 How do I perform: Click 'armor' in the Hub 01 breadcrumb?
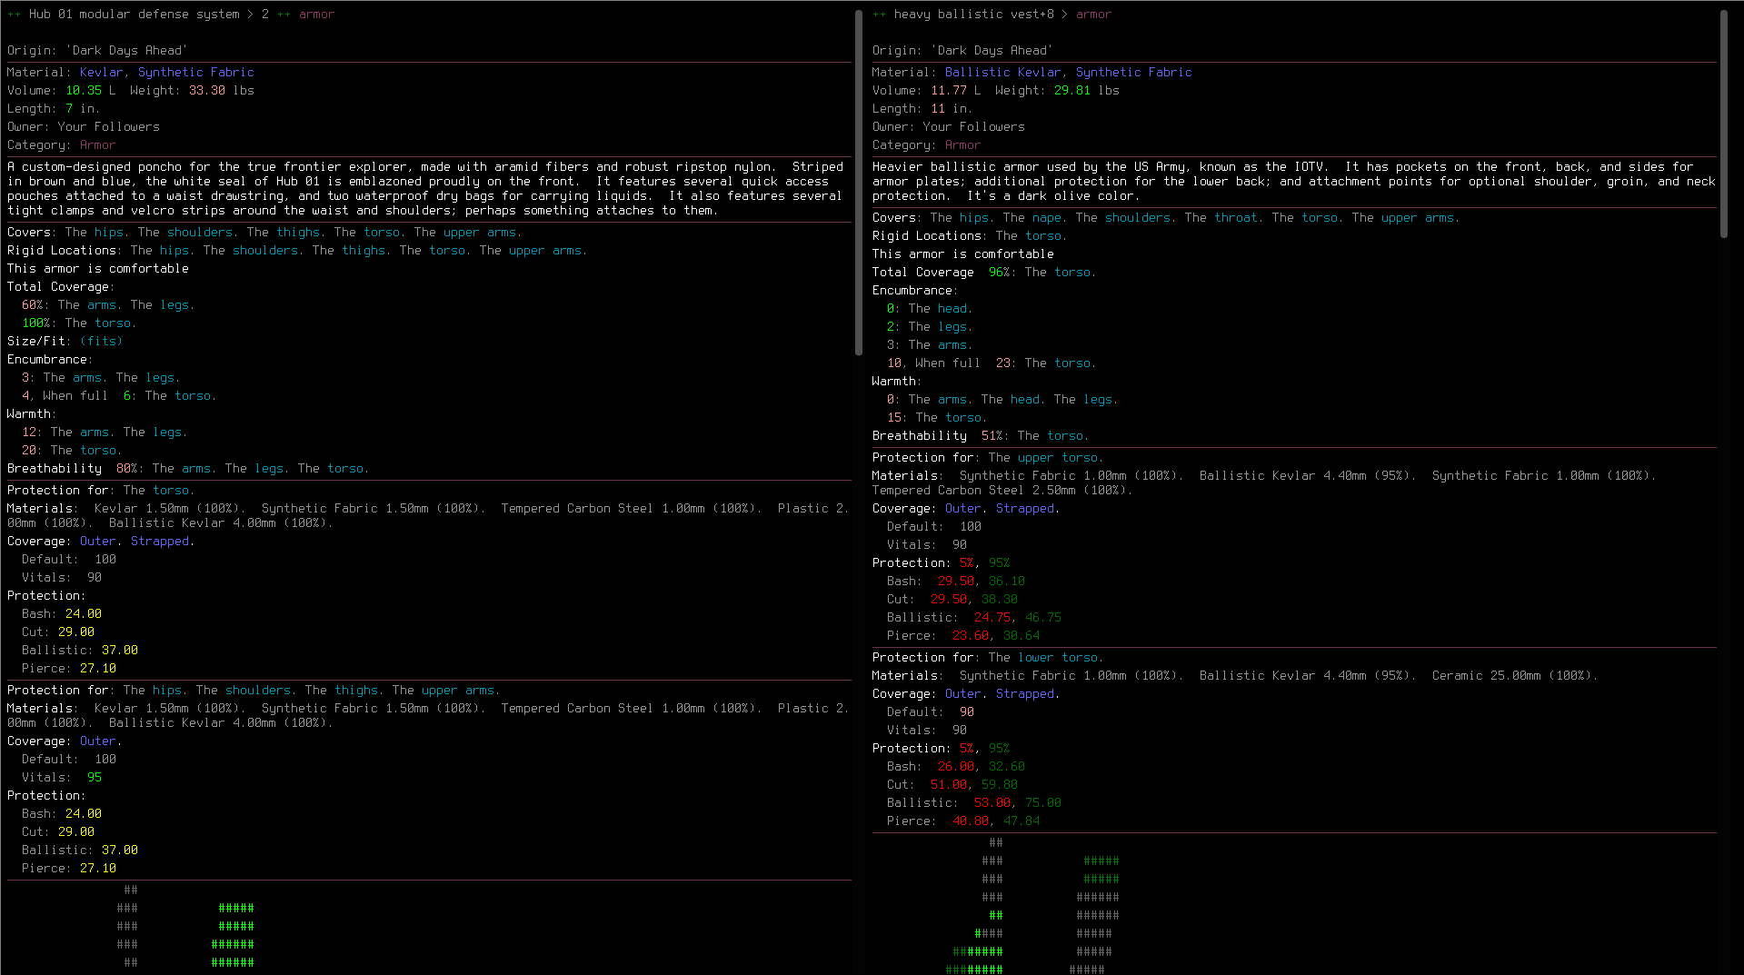pyautogui.click(x=316, y=15)
